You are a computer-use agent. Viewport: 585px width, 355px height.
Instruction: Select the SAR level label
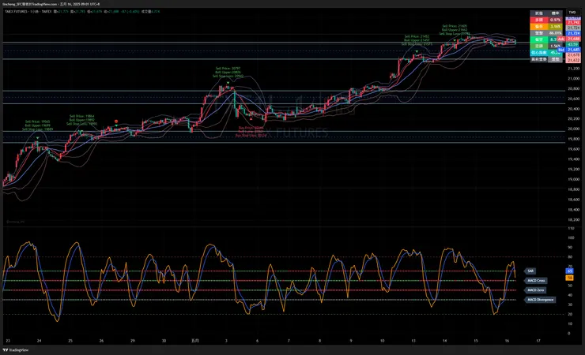tap(530, 271)
